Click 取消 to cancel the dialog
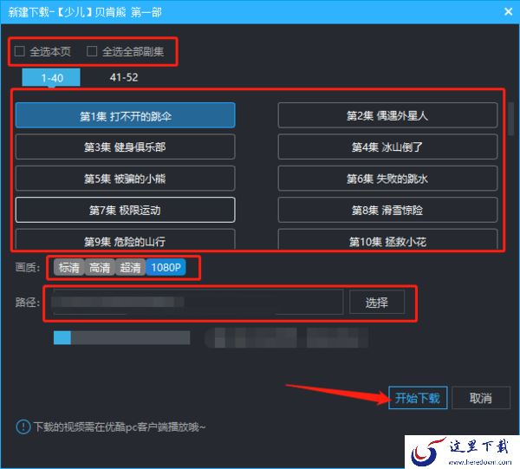Screen dimensions: 520x469 [x=480, y=398]
